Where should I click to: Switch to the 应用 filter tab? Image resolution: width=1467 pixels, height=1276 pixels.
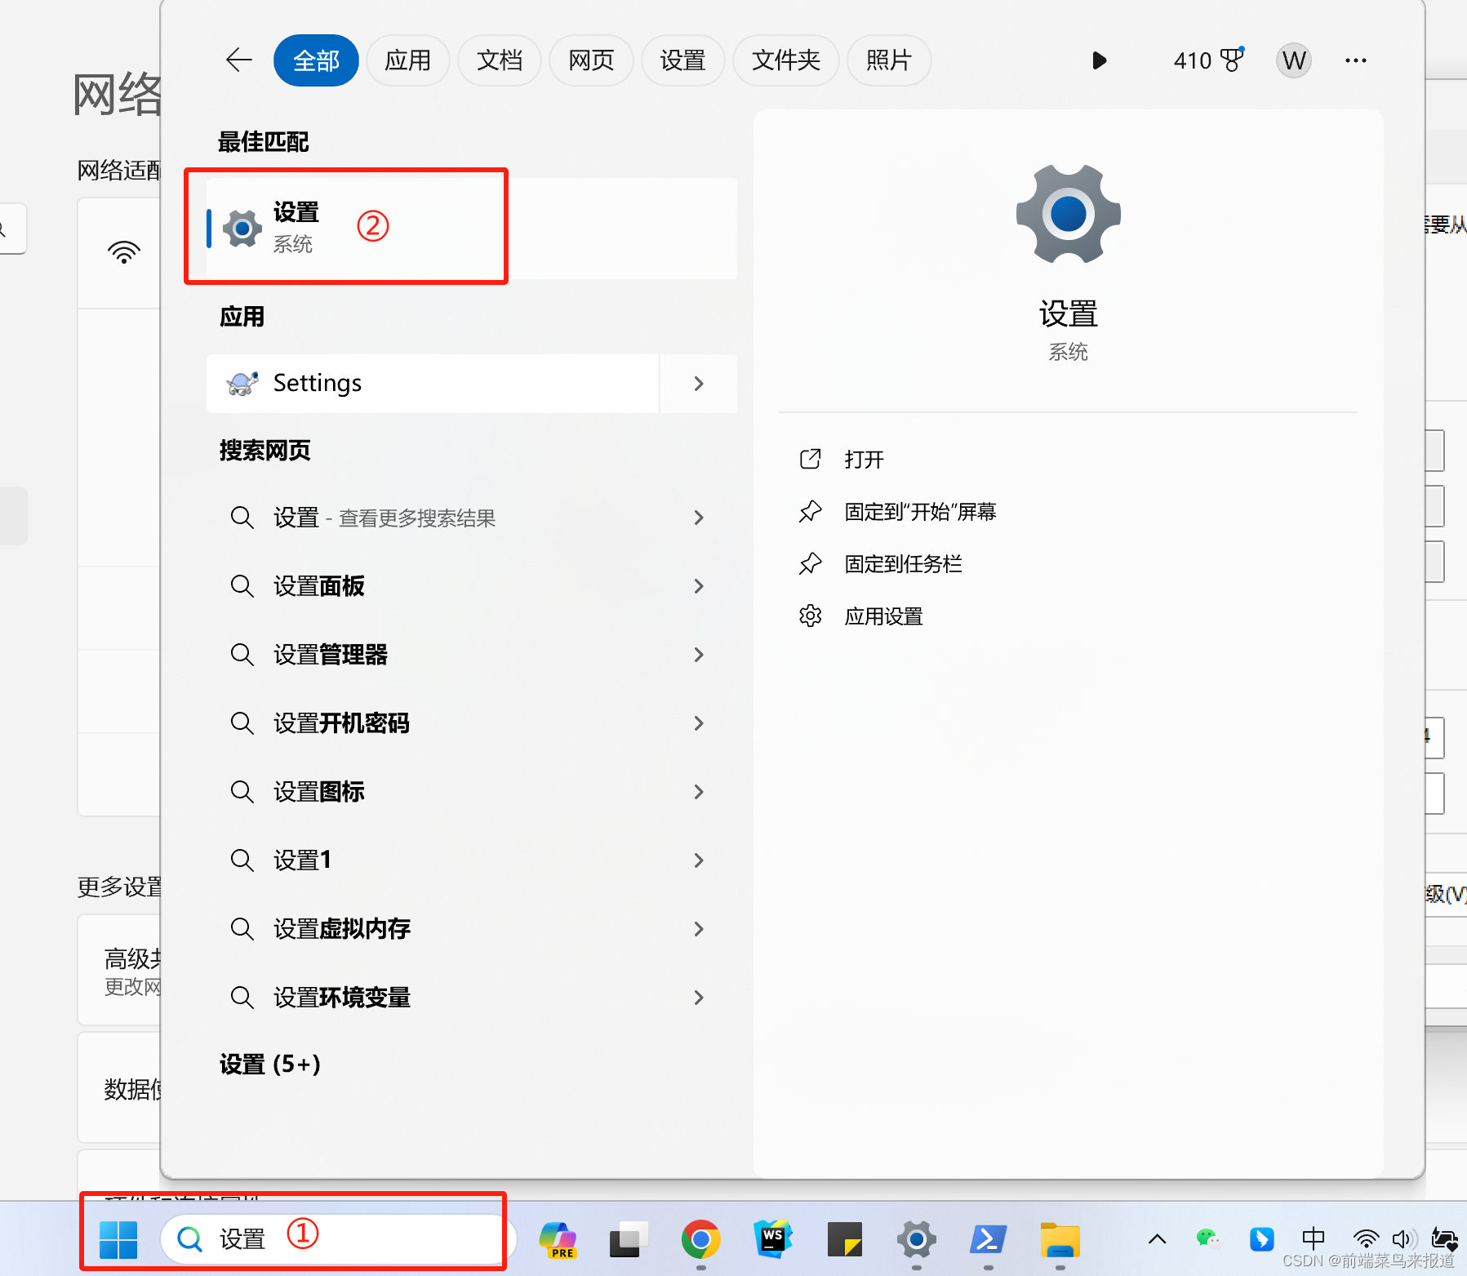click(x=407, y=60)
